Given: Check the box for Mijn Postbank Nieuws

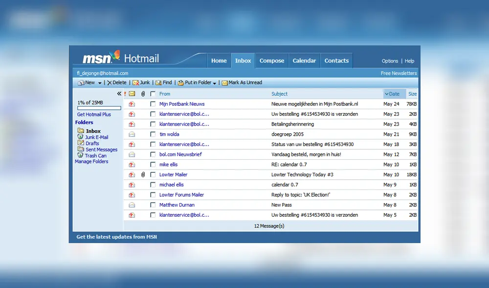Looking at the screenshot, I should 153,104.
